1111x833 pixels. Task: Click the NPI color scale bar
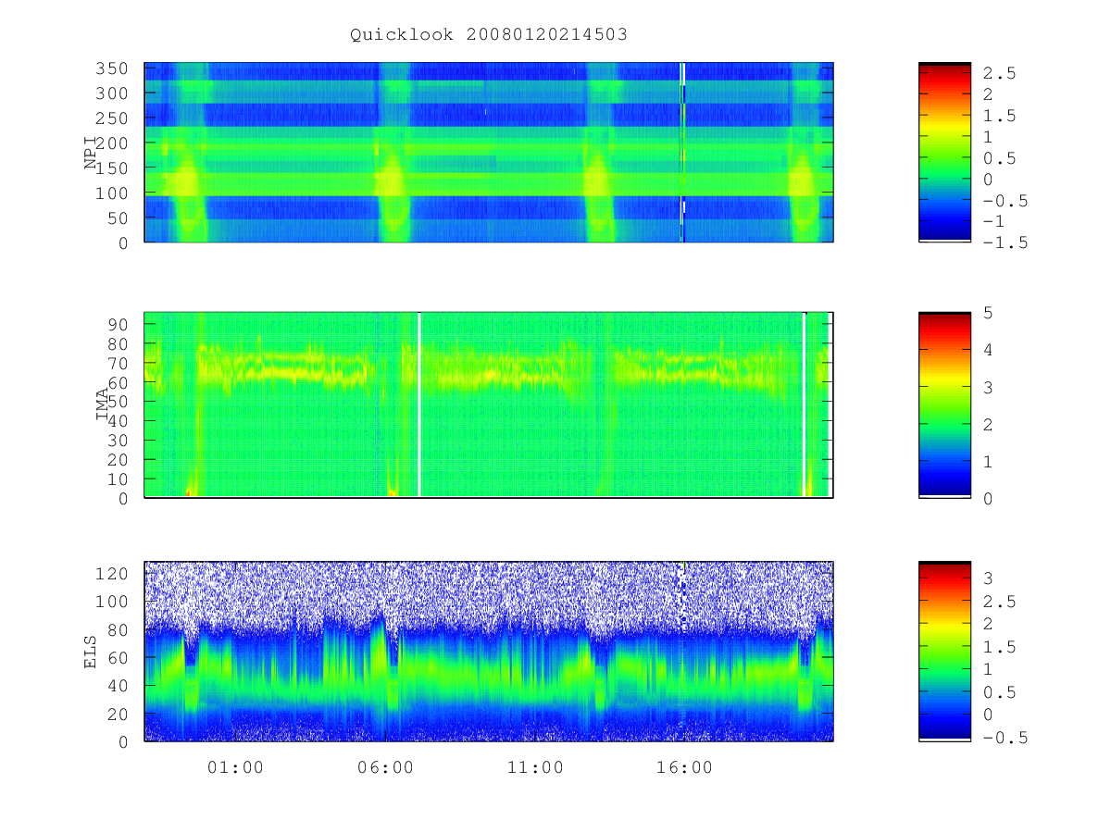[x=944, y=152]
